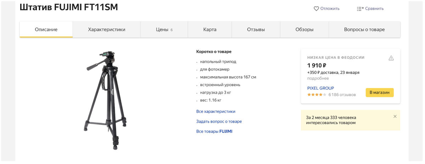Open the PIXEL GROUP store link
This screenshot has height=164, width=425.
pos(321,88)
